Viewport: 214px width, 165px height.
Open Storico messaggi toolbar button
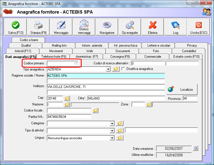pyautogui.click(x=84, y=27)
